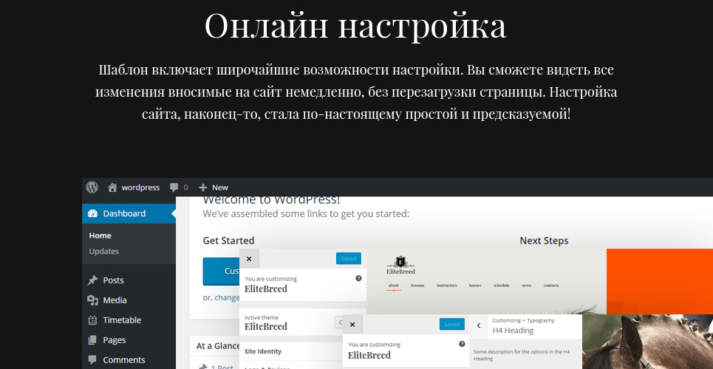Select the 'instructors' nav item in preview
The height and width of the screenshot is (369, 713).
point(446,286)
